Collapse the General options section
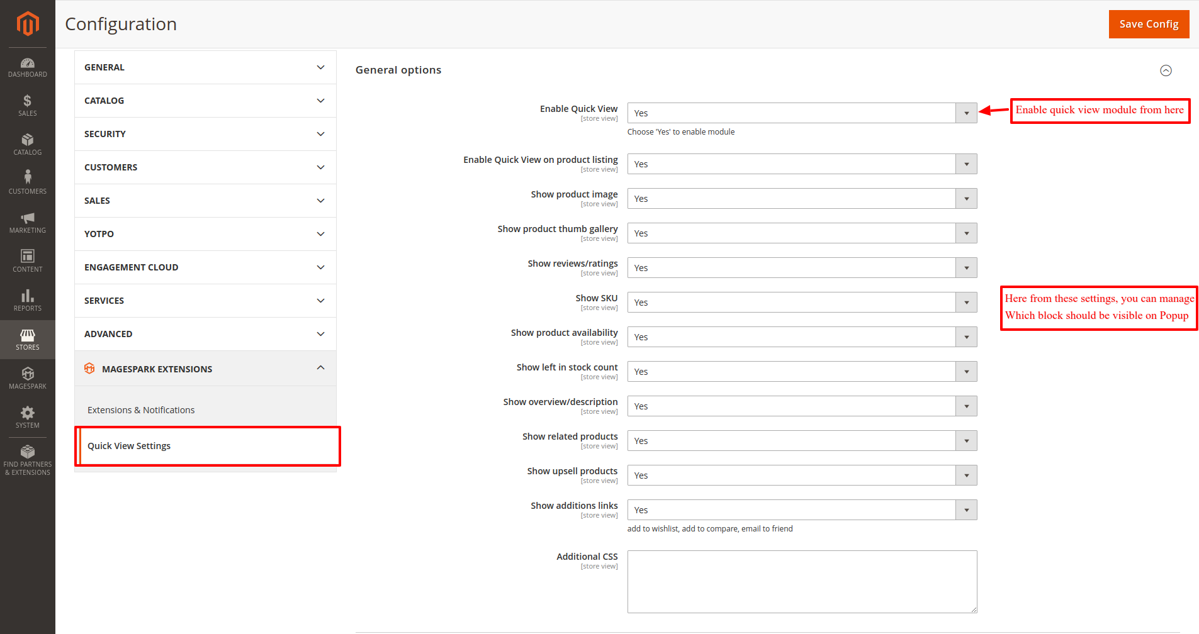Screen dimensions: 1199x634 tap(1166, 70)
